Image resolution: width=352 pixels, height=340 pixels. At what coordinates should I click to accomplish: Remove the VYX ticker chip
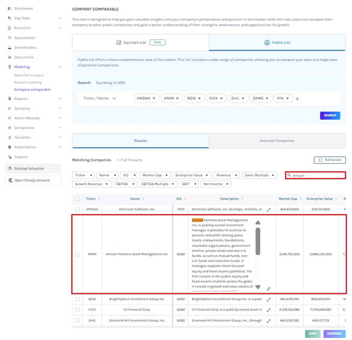coord(287,98)
